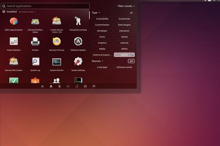Viewport: 220px width, 146px height.
Task: Open the User Accounts icon with two people
Action: (57, 81)
